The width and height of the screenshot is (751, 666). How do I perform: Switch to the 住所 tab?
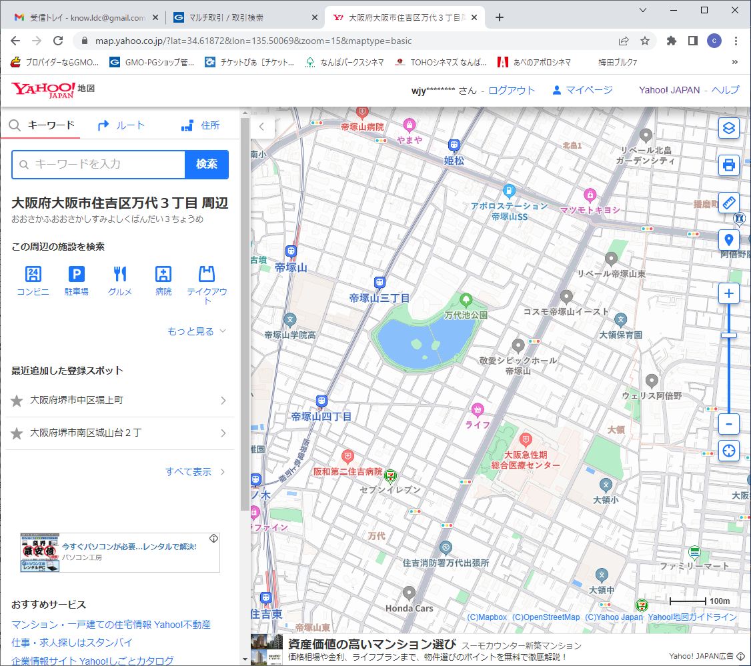[200, 125]
